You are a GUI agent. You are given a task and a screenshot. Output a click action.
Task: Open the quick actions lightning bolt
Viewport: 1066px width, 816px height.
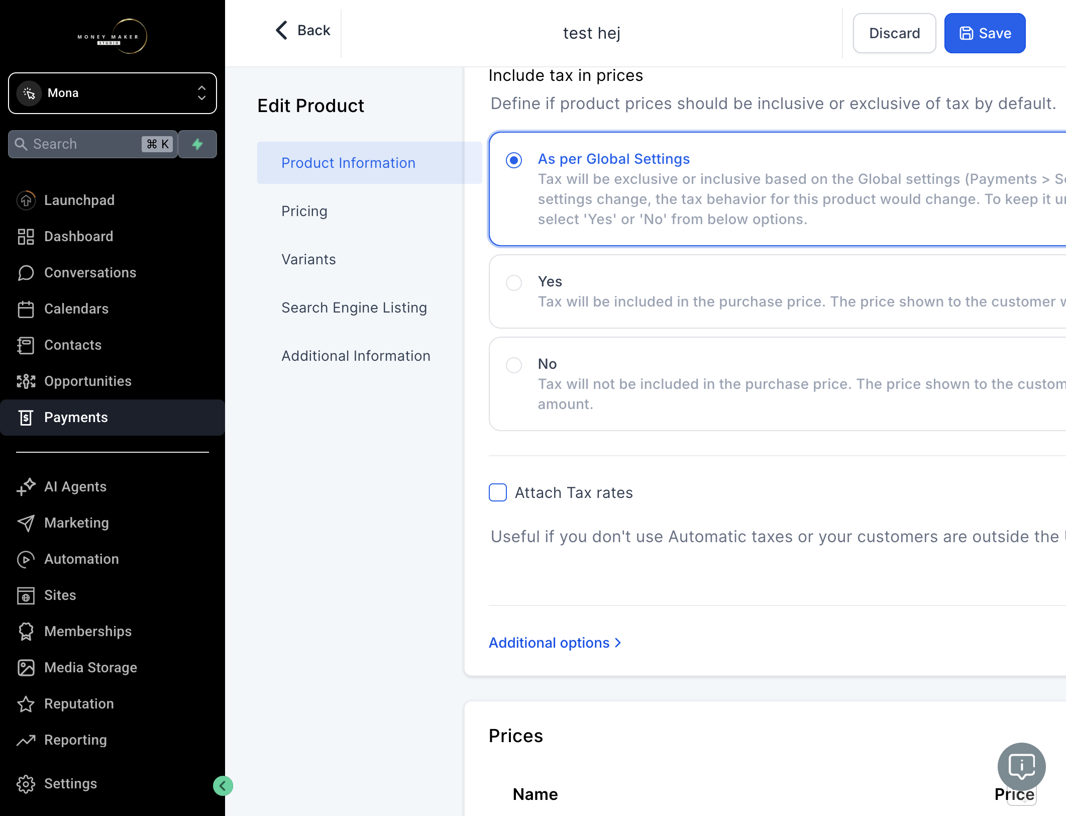tap(198, 144)
